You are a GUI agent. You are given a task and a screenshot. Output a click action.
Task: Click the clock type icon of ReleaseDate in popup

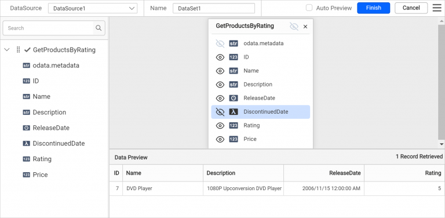point(234,98)
